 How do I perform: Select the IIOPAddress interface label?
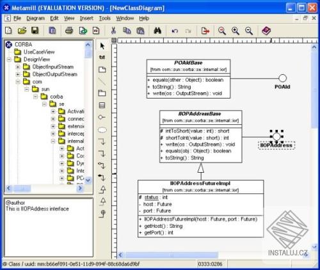276,145
